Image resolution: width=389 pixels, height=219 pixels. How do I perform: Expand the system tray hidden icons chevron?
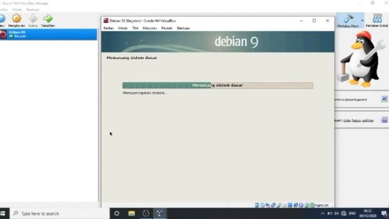(x=323, y=214)
